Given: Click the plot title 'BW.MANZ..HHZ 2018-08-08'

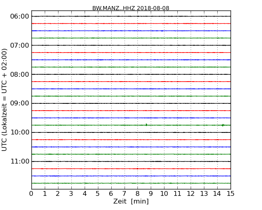Looking at the screenshot, I should (x=131, y=8).
